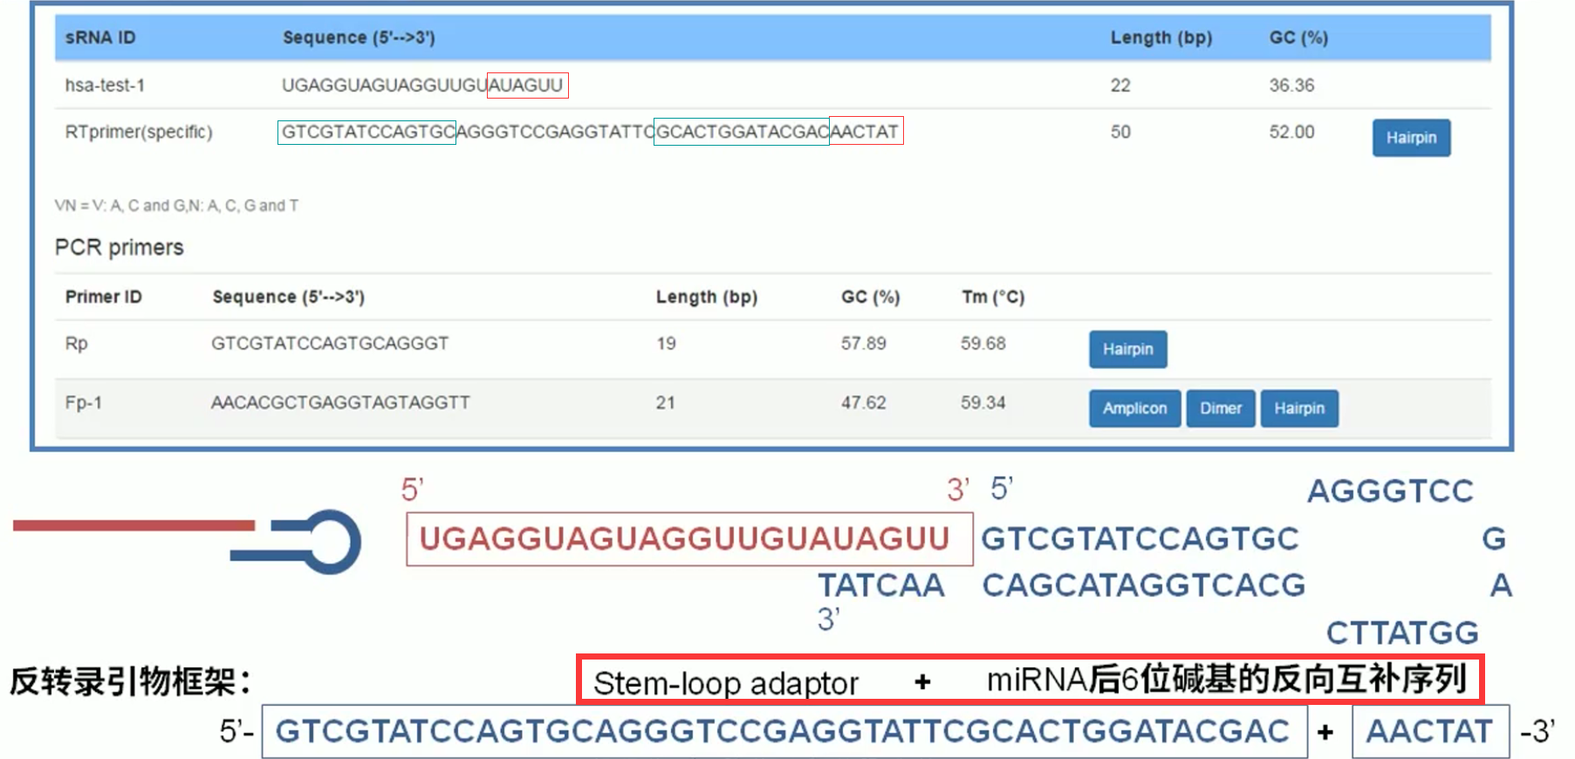The image size is (1575, 759).
Task: Click the boxed red miRNA sequence in diagram
Action: pyautogui.click(x=689, y=539)
